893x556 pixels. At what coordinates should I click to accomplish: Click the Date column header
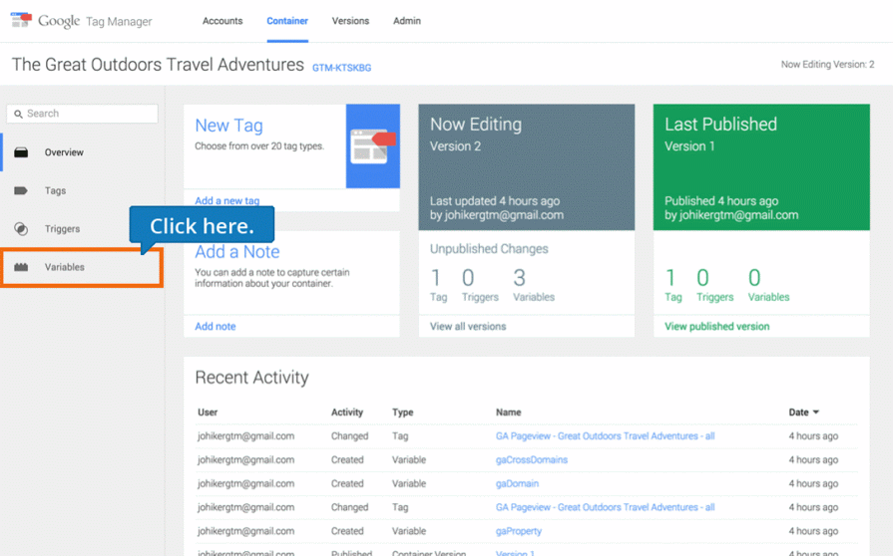[798, 413]
